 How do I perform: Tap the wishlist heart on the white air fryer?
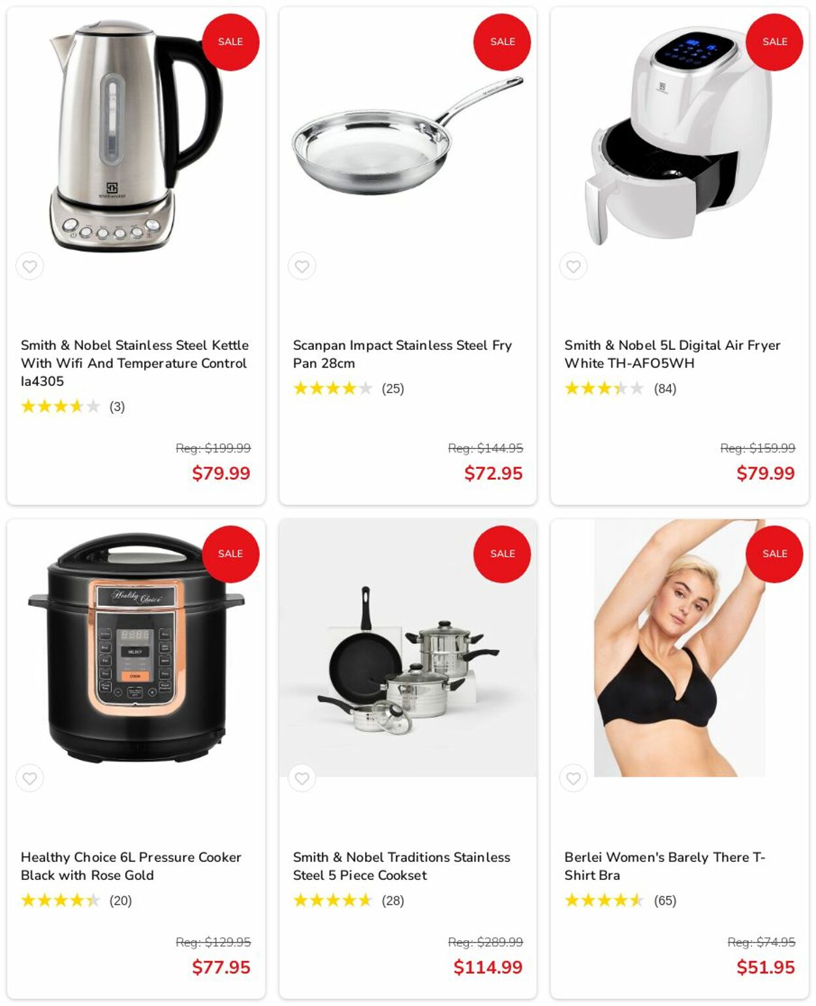point(573,266)
